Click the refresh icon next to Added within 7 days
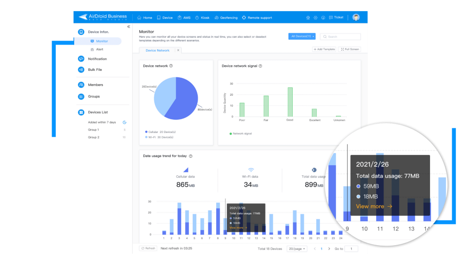The height and width of the screenshot is (265, 472). pyautogui.click(x=124, y=122)
